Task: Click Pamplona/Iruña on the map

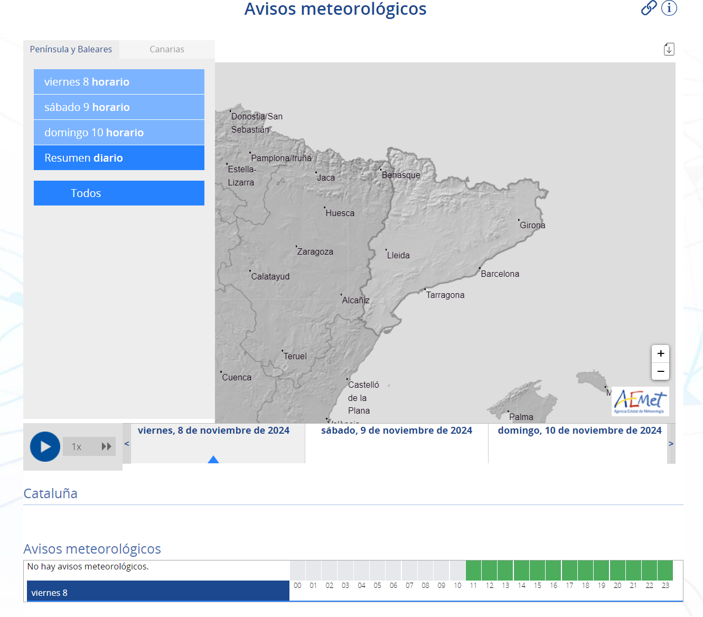Action: pyautogui.click(x=281, y=158)
